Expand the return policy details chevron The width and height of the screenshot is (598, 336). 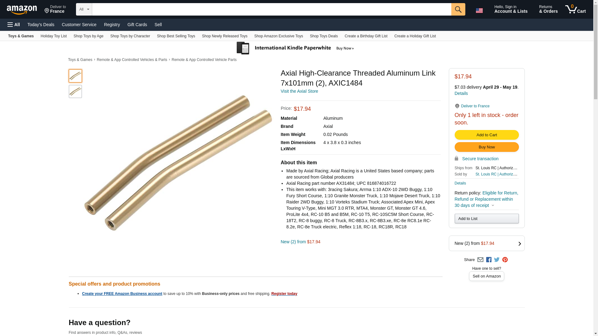click(x=493, y=206)
